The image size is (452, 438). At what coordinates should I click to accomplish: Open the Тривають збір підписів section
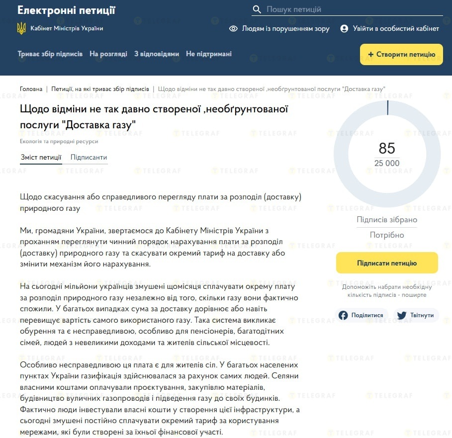[x=50, y=54]
